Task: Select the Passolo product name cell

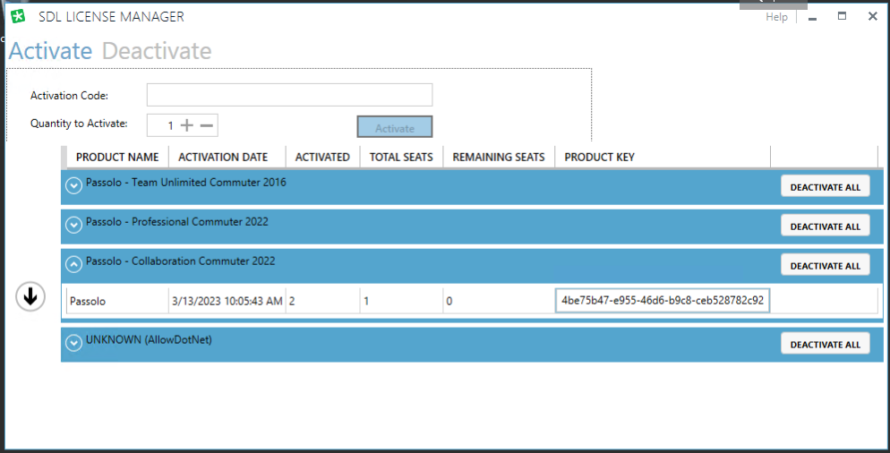Action: coord(117,301)
